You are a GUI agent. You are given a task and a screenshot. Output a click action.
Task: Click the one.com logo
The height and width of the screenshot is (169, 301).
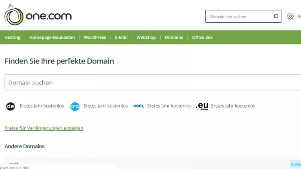(x=38, y=16)
